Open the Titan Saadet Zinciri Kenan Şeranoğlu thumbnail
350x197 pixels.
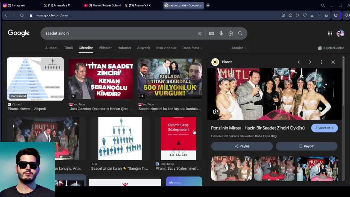click(101, 79)
